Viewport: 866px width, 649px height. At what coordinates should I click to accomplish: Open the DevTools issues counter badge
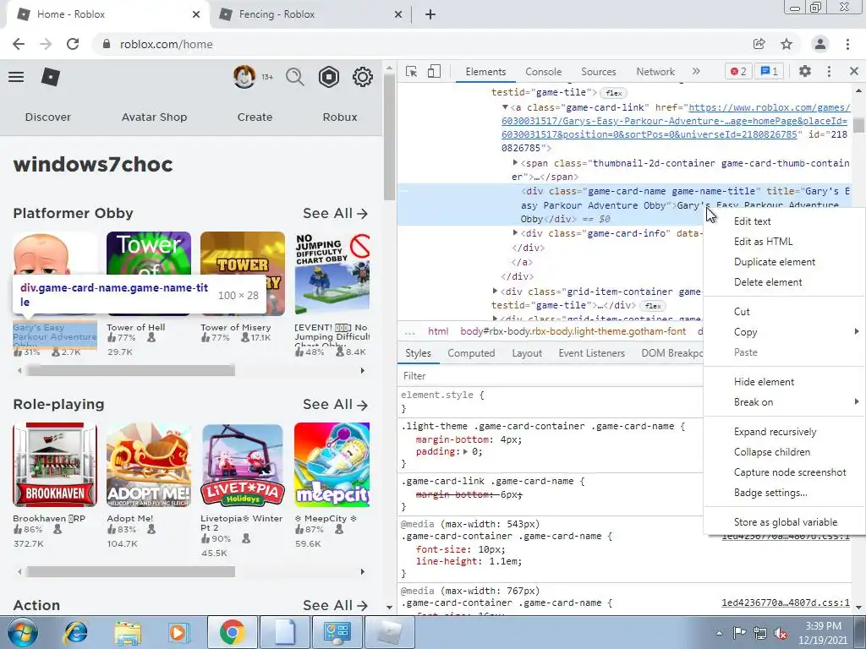770,71
